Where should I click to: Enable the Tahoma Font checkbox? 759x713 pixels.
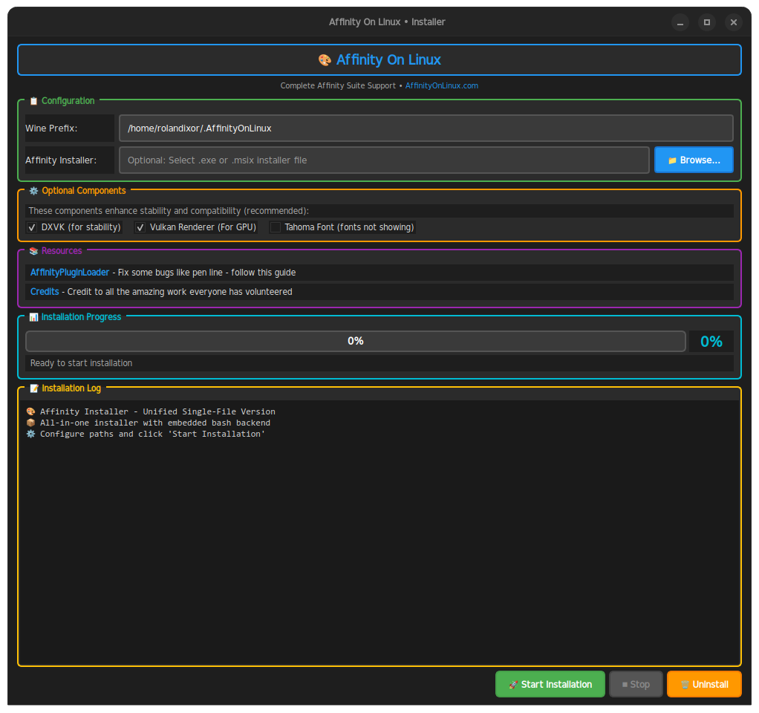click(276, 227)
